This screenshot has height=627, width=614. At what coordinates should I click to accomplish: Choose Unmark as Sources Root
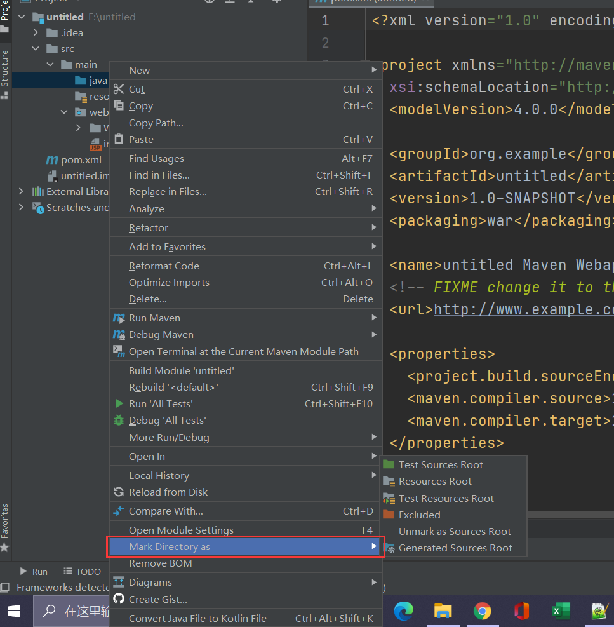click(453, 531)
